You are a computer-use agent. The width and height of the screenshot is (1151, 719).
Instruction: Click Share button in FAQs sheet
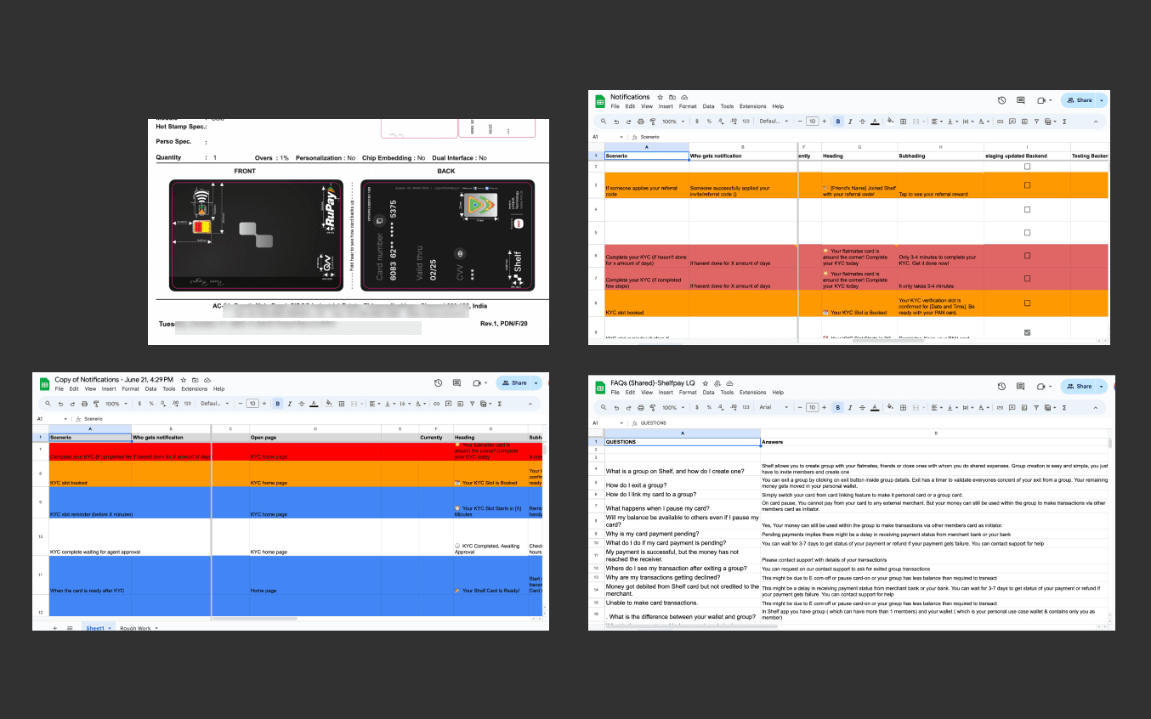pyautogui.click(x=1078, y=386)
